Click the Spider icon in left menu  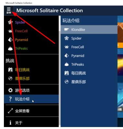coord(10,22)
